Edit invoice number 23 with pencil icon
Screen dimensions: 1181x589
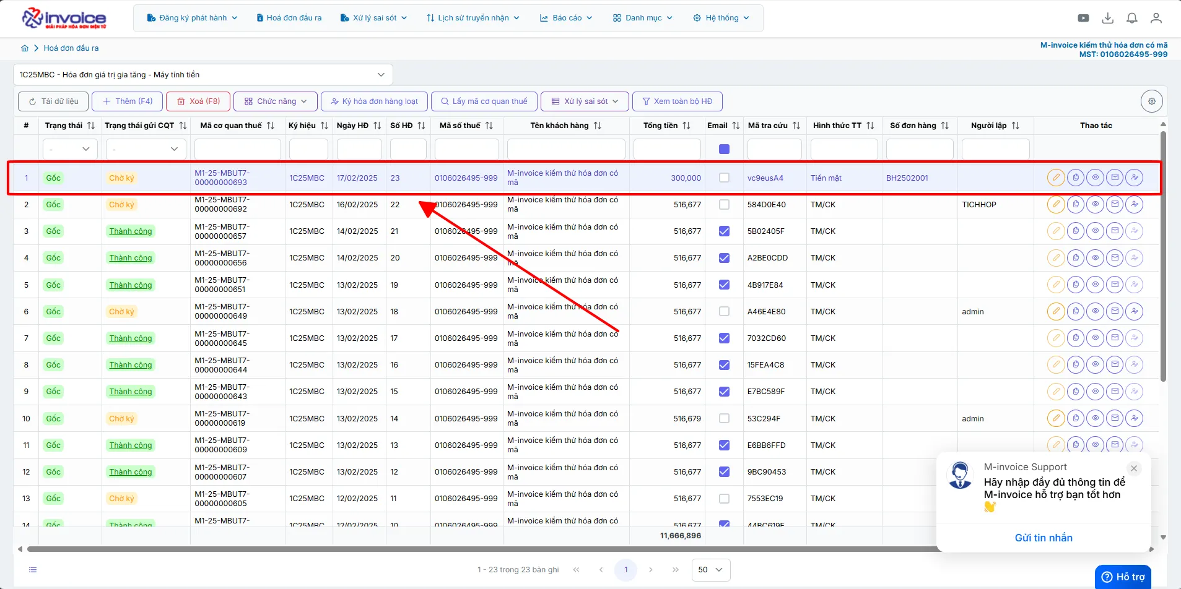[x=1056, y=178]
